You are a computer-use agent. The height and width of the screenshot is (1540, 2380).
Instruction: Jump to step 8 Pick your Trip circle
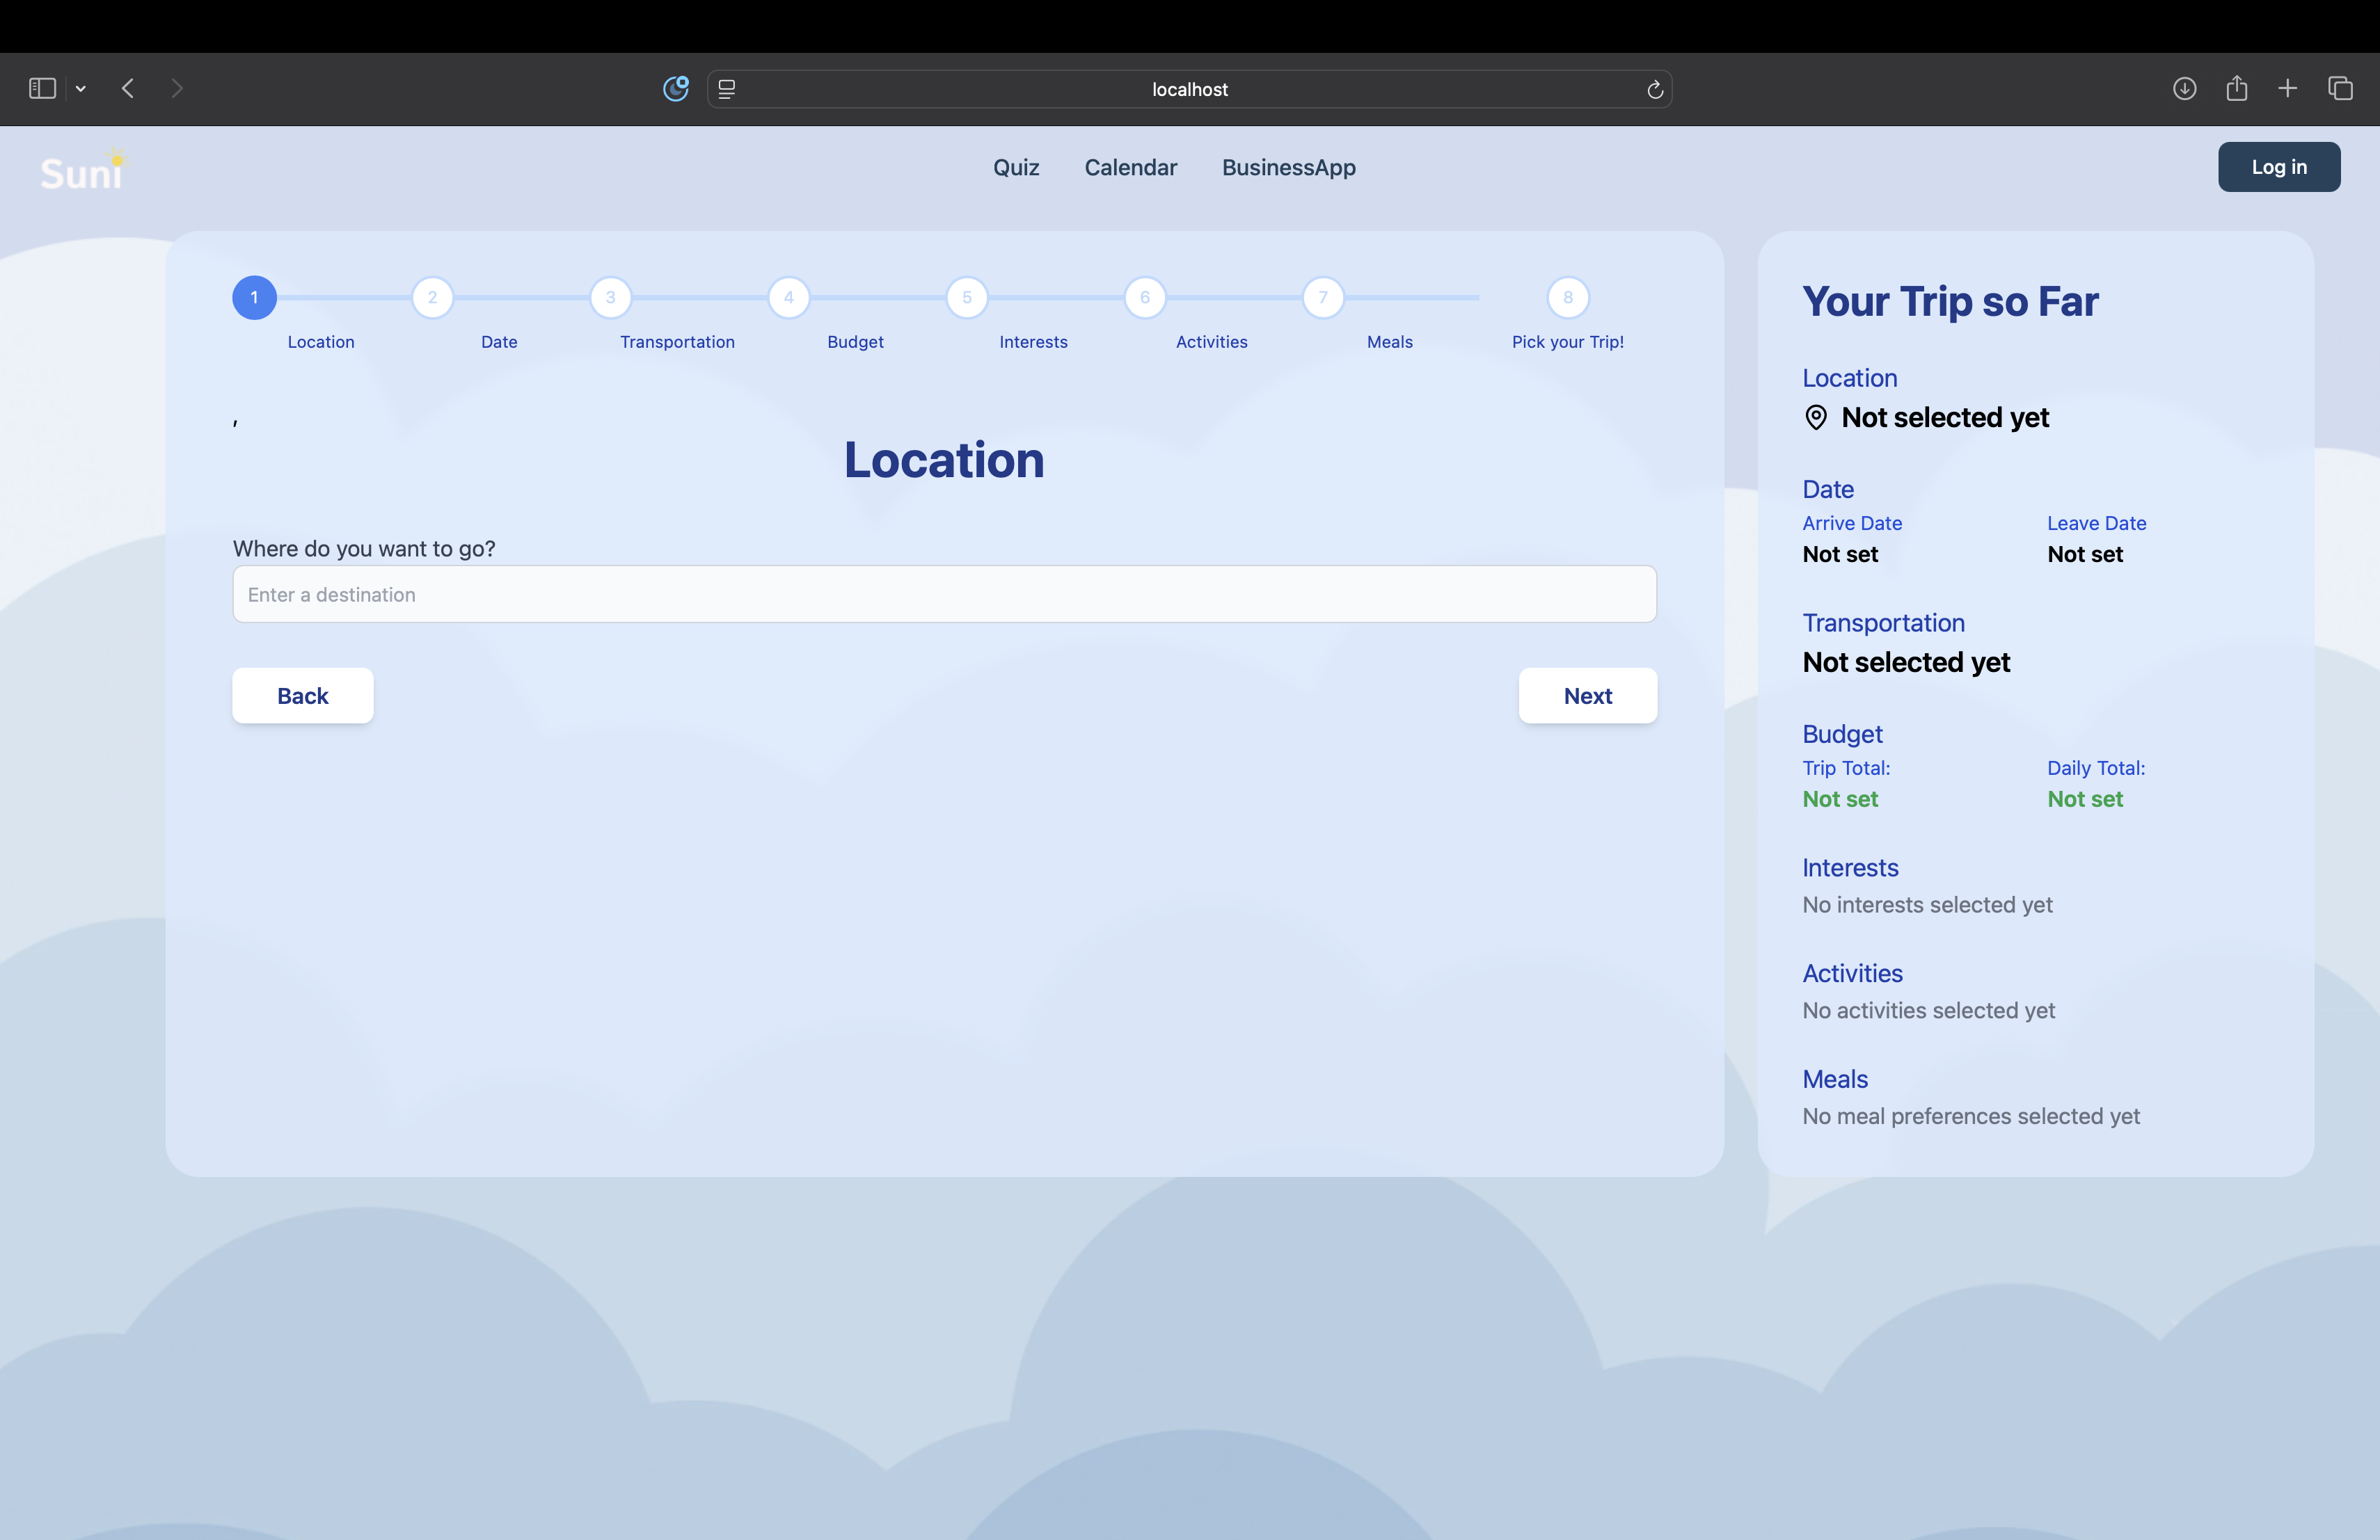[1568, 298]
